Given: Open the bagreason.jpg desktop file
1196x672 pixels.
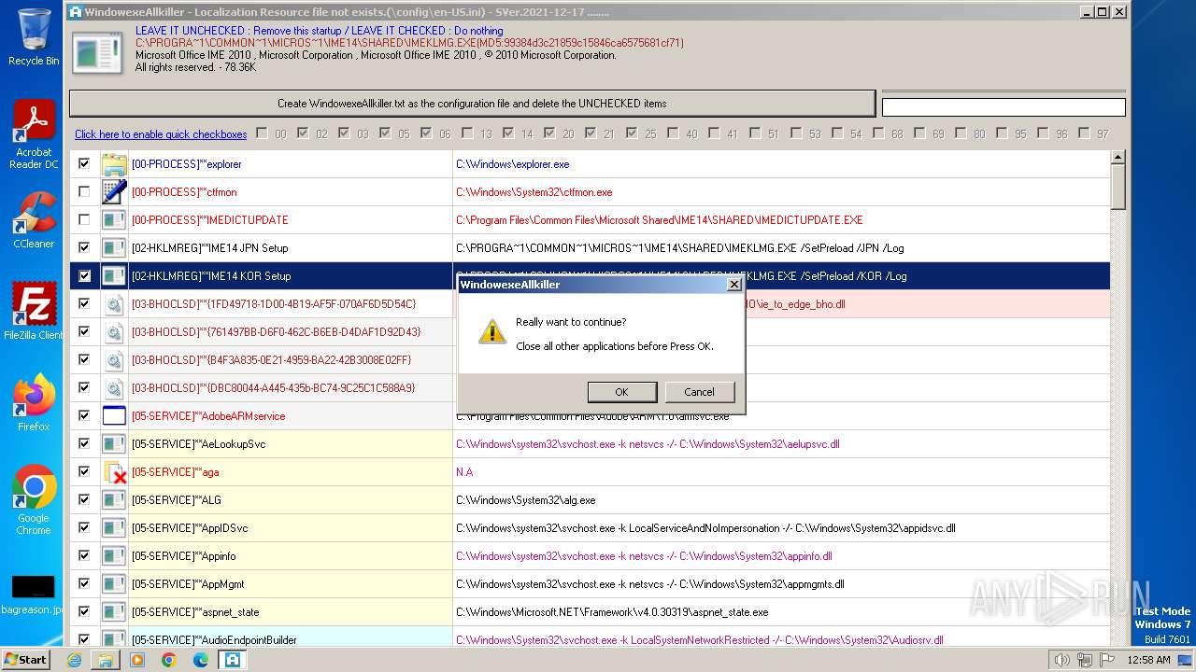Looking at the screenshot, I should 34,595.
